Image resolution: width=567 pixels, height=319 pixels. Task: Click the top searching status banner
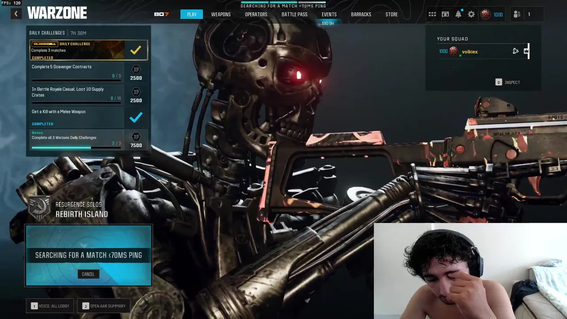pyautogui.click(x=283, y=6)
